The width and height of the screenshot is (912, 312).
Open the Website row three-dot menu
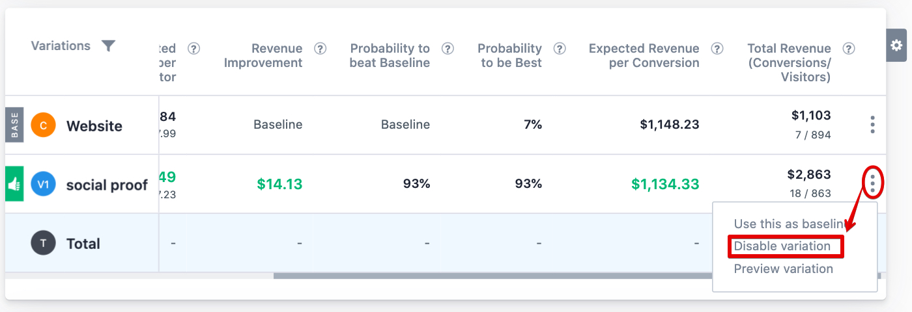pyautogui.click(x=872, y=125)
